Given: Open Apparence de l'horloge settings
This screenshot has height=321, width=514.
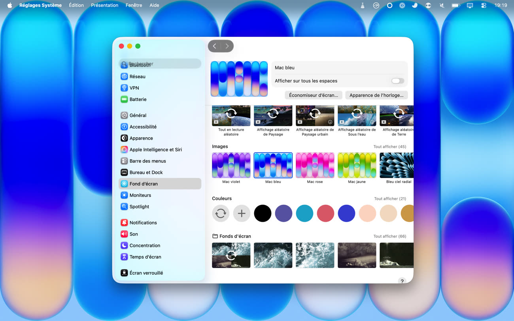Looking at the screenshot, I should tap(376, 95).
